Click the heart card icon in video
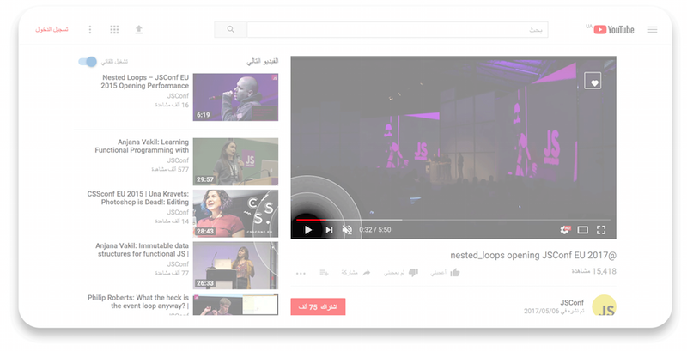The height and width of the screenshot is (351, 687). click(593, 81)
